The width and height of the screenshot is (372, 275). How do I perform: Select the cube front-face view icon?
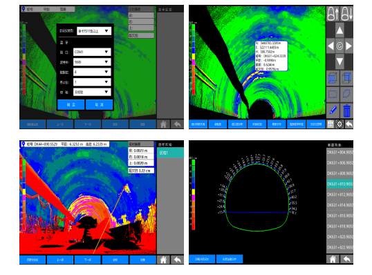[333, 78]
